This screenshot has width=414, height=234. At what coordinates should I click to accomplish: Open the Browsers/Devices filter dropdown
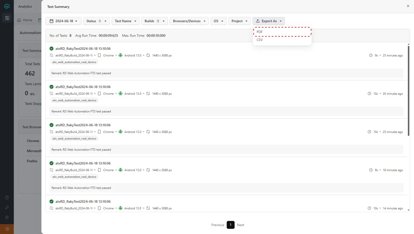189,21
